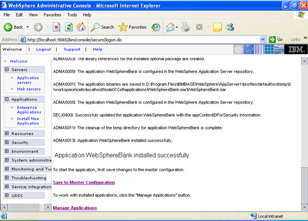Open Install New Application link
The height and width of the screenshot is (221, 308).
click(28, 121)
